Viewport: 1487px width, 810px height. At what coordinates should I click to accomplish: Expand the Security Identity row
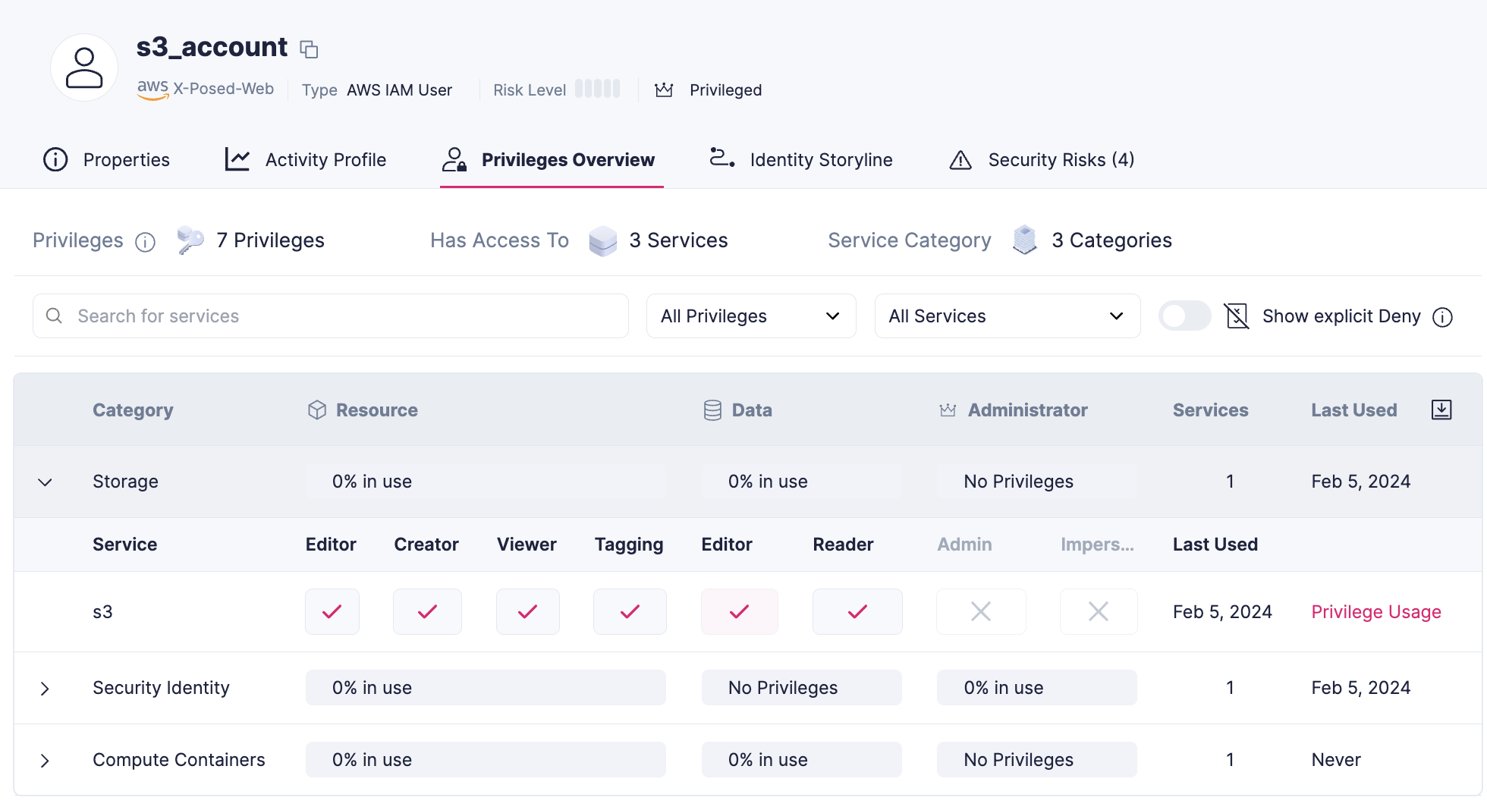(46, 689)
